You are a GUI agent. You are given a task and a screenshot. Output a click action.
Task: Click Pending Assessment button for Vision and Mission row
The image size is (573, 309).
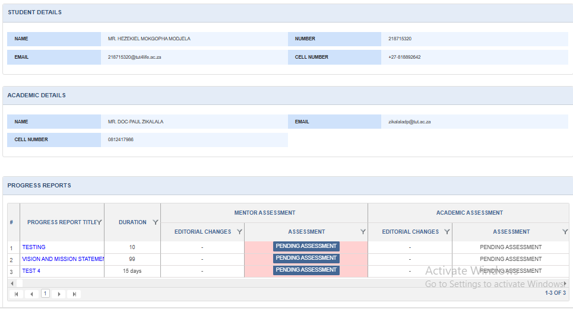click(306, 258)
